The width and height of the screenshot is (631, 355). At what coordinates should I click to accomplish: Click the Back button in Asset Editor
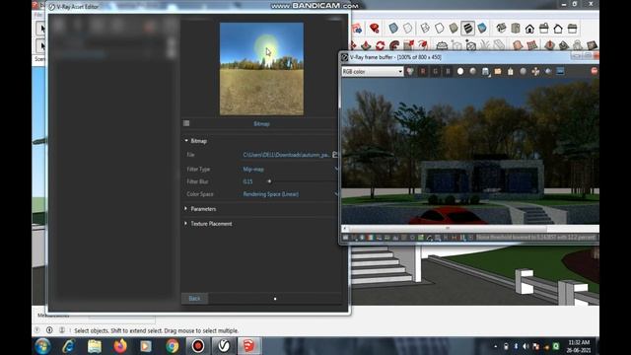[x=194, y=298]
